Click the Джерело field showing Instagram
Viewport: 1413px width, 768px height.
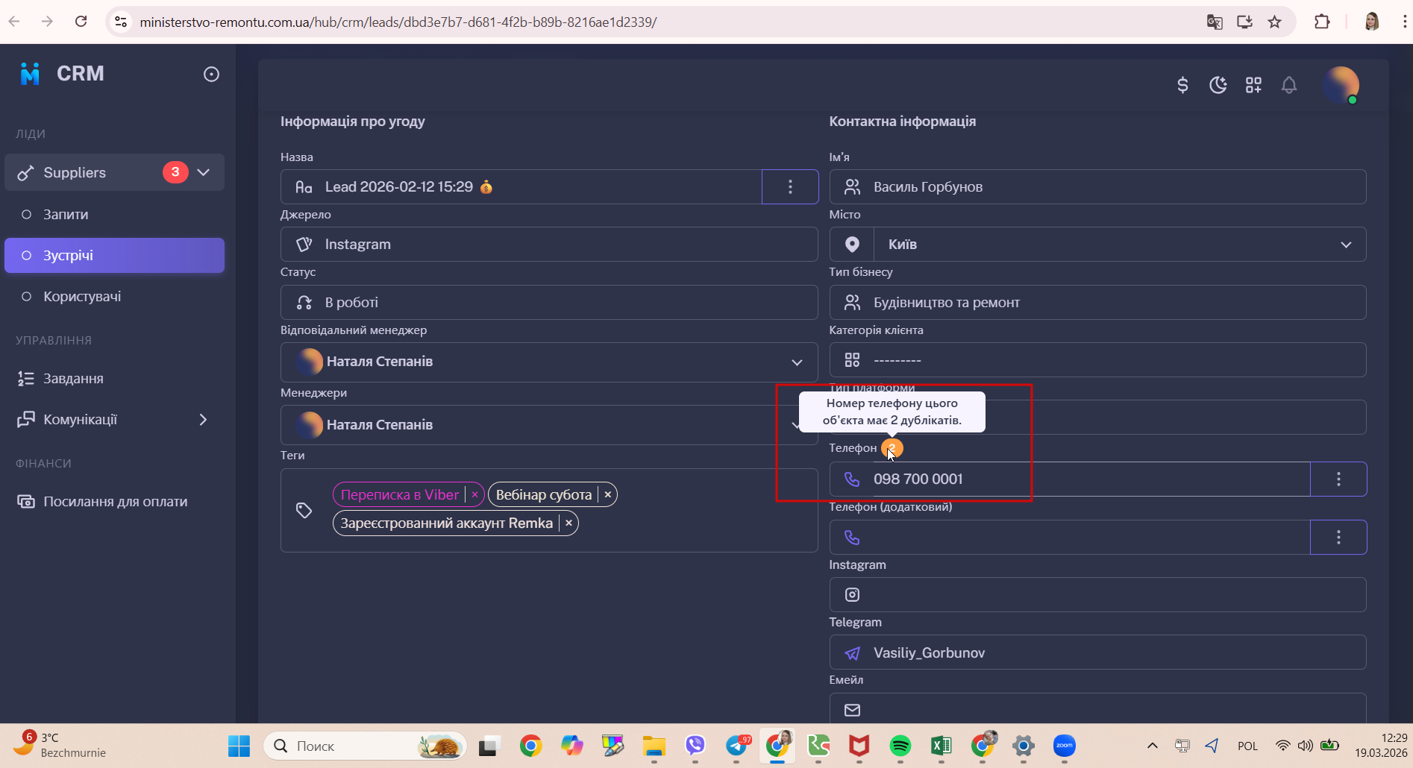pos(549,244)
